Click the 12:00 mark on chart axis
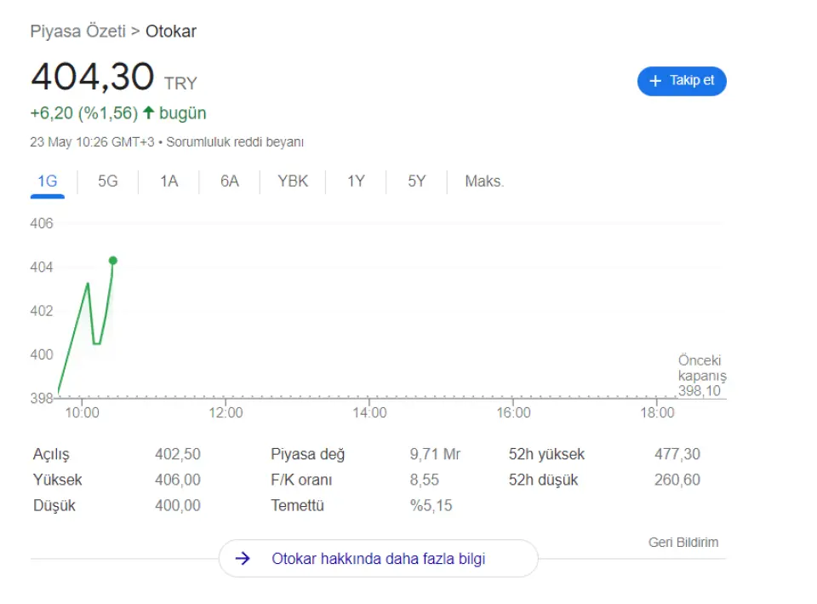 pyautogui.click(x=225, y=413)
